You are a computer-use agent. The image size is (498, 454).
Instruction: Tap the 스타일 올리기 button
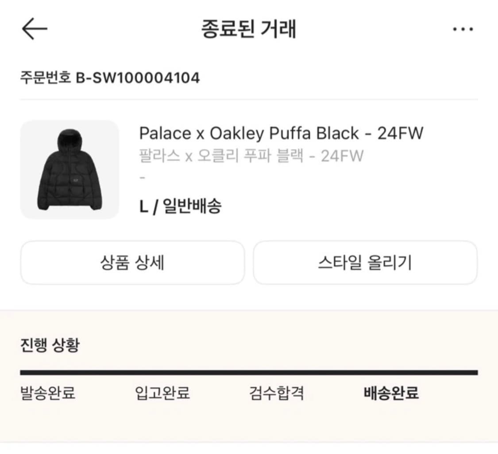(366, 262)
